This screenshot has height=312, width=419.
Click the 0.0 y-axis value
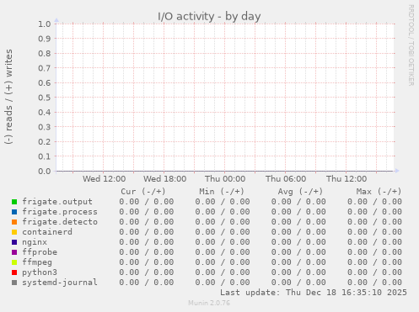coord(45,171)
